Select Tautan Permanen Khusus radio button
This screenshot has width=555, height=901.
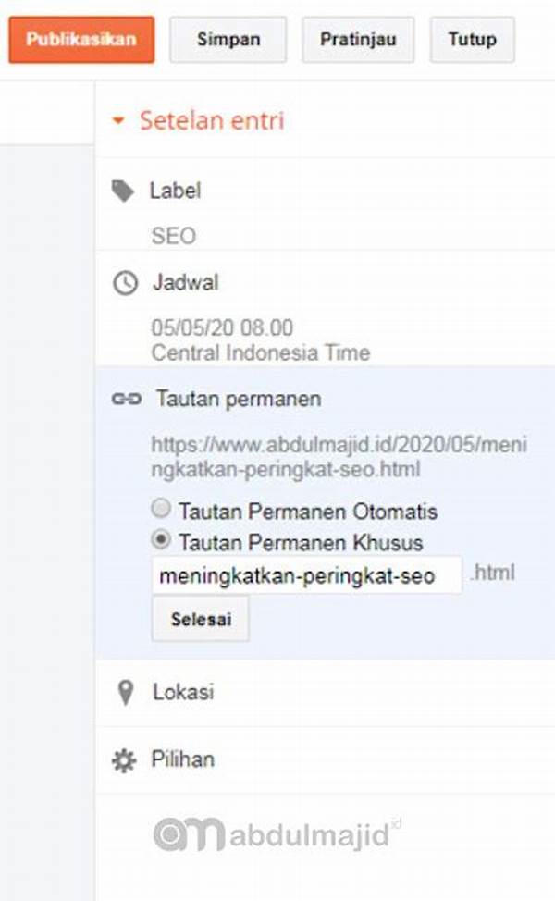[161, 539]
